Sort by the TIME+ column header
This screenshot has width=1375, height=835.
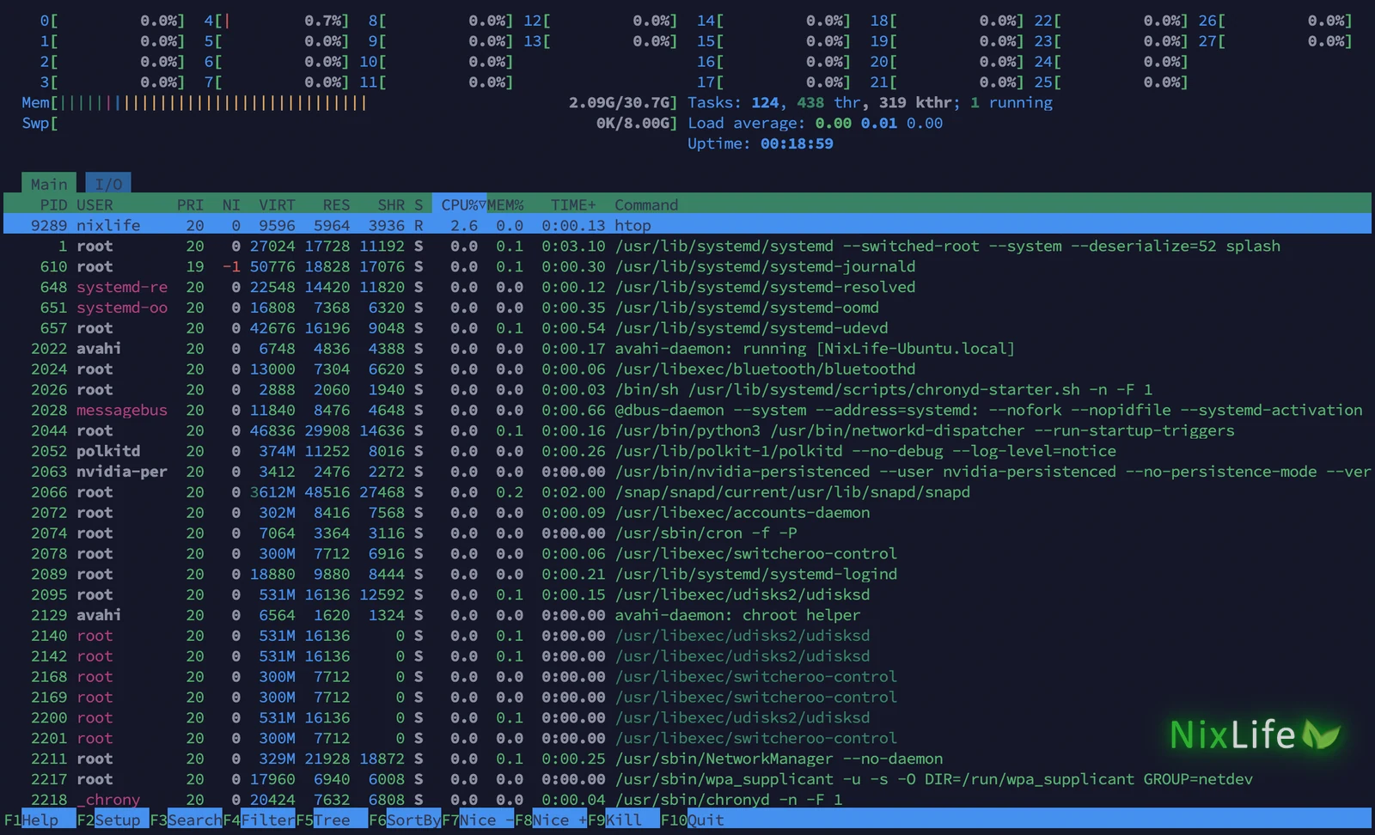[573, 204]
